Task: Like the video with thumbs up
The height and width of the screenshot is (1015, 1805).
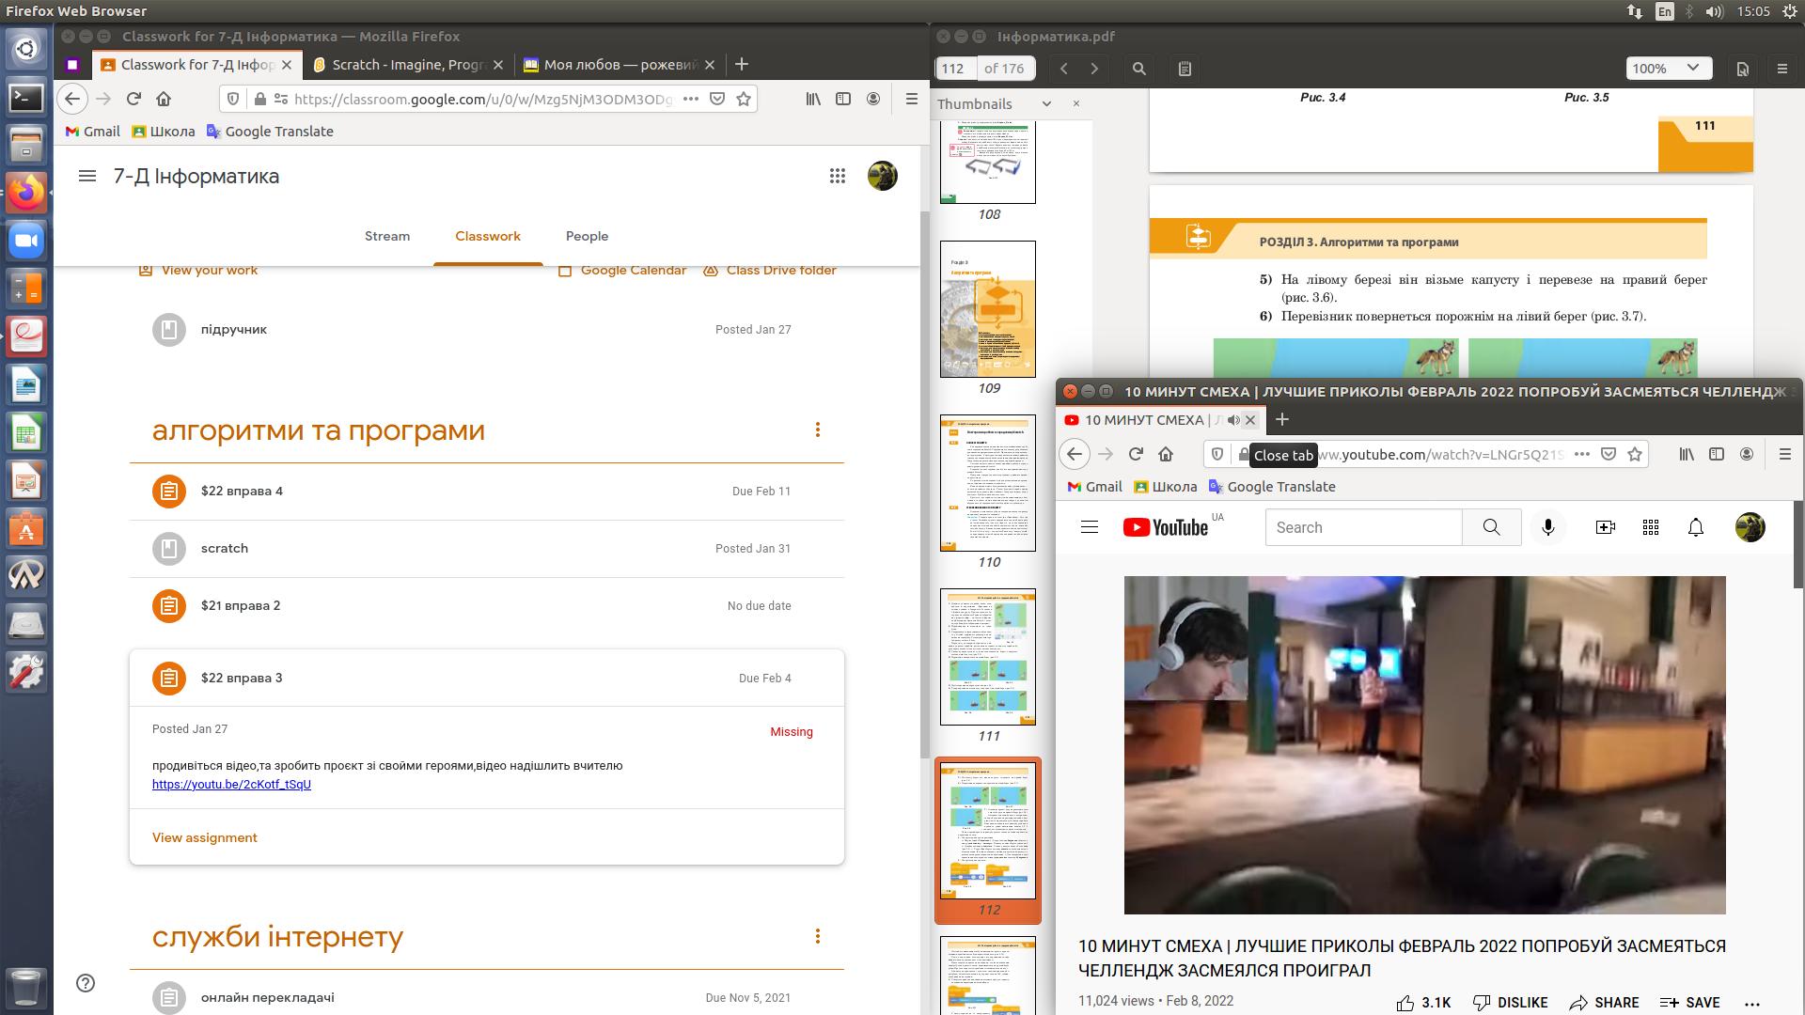Action: (1405, 1003)
